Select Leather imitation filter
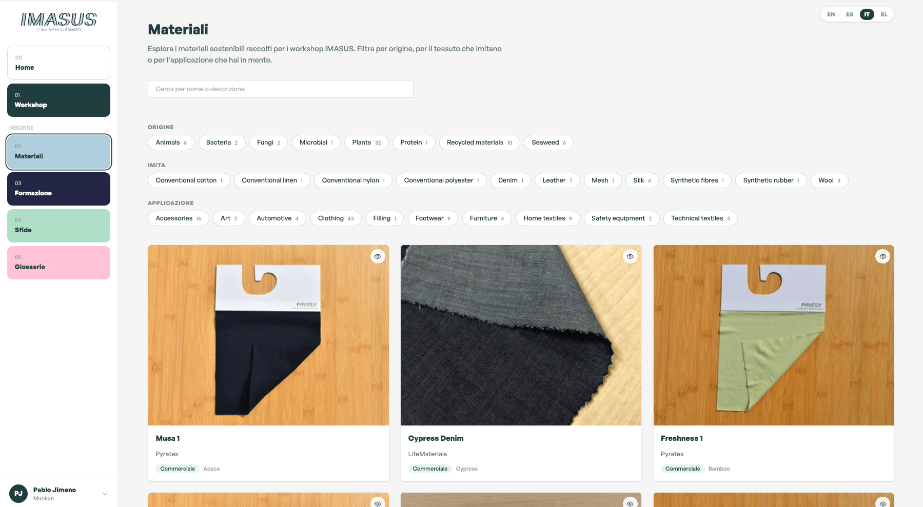This screenshot has width=923, height=507. pyautogui.click(x=557, y=180)
